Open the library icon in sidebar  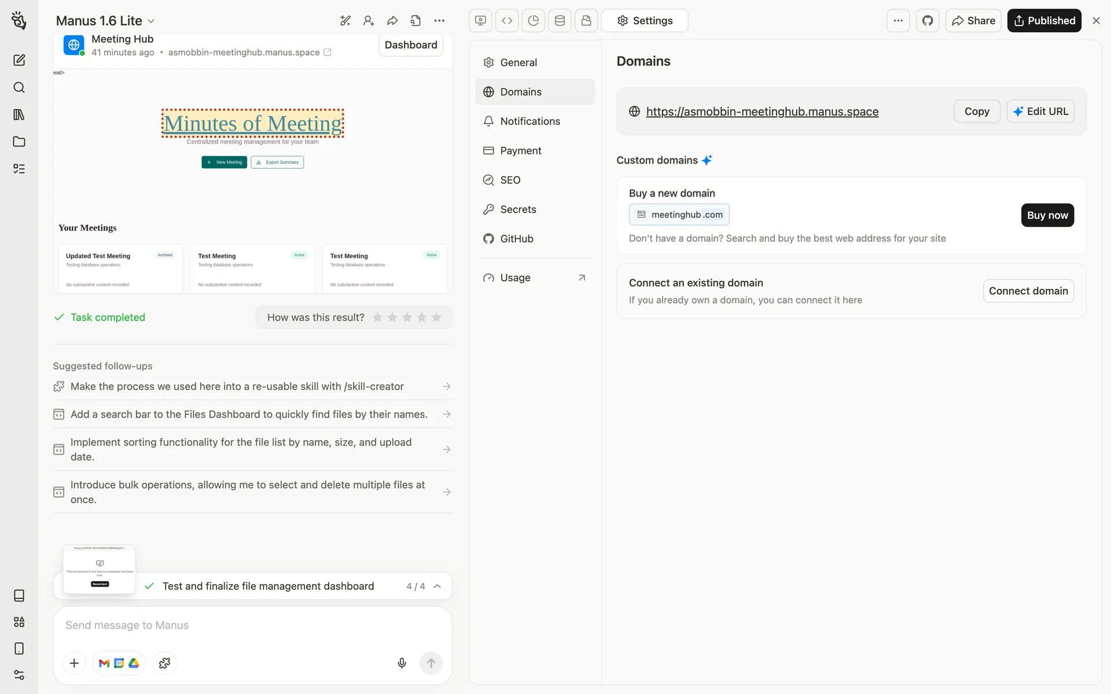(19, 115)
